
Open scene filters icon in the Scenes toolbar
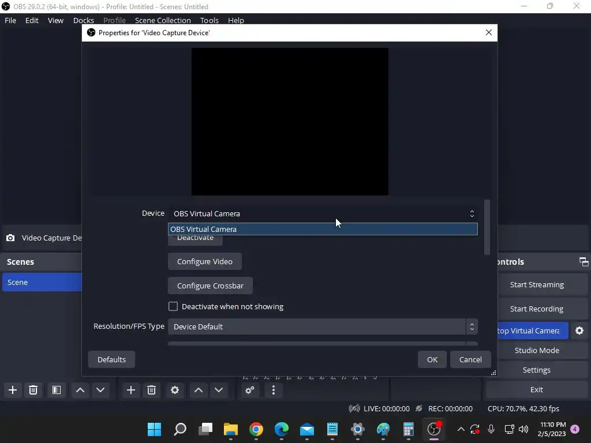coord(57,390)
